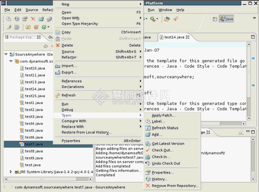This screenshot has width=259, height=192.
Task: Click the Team Properties icon
Action: [x=148, y=173]
